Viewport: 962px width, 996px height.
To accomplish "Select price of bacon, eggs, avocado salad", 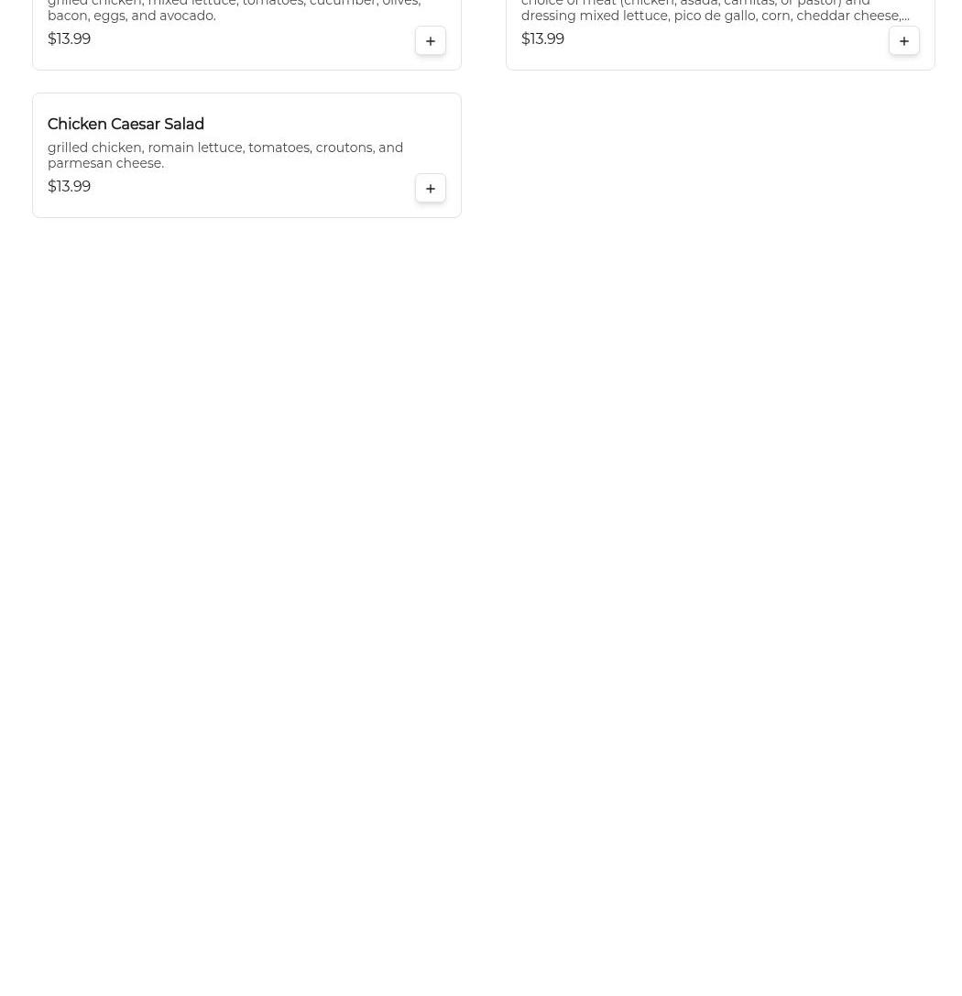I will click(x=70, y=38).
